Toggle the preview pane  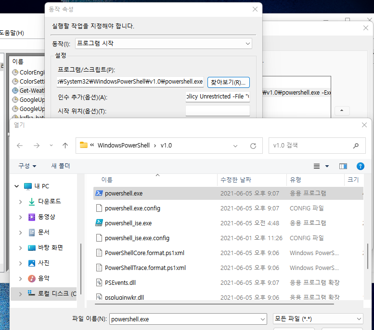coord(343,166)
